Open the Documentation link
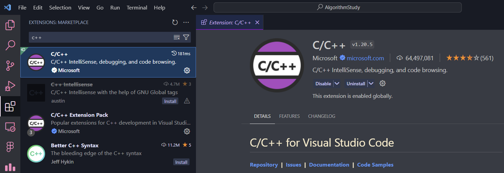 329,165
